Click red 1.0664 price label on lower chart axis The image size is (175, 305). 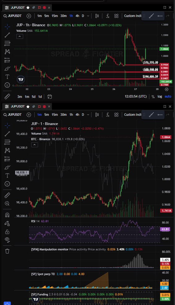click(x=166, y=137)
